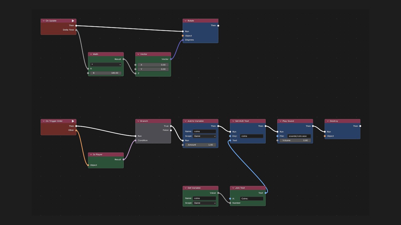
Task: Click the Vector node output socket
Action: point(171,59)
